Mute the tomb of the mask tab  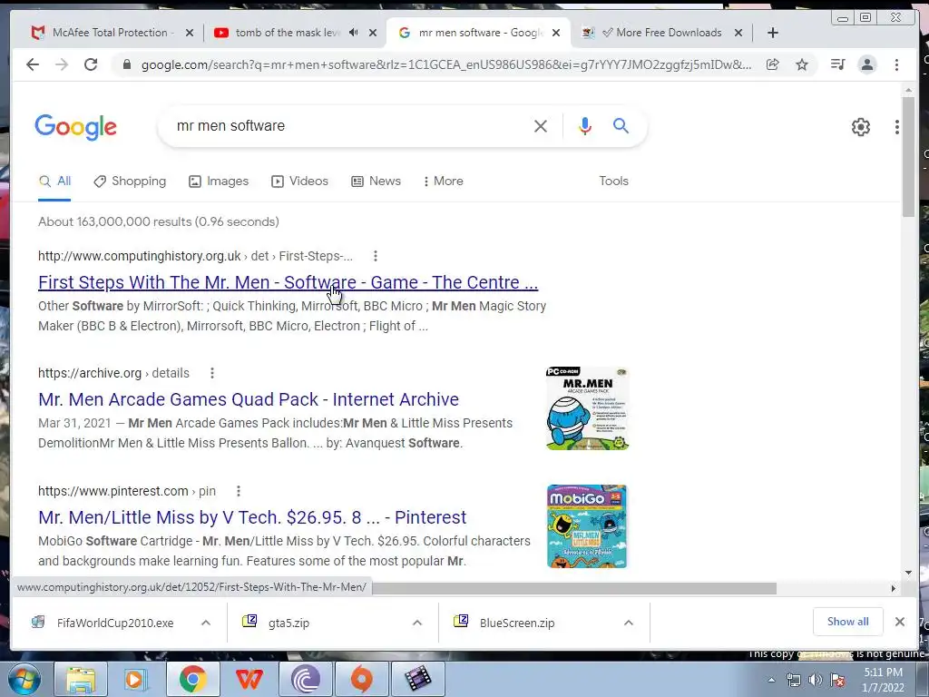[x=354, y=33]
